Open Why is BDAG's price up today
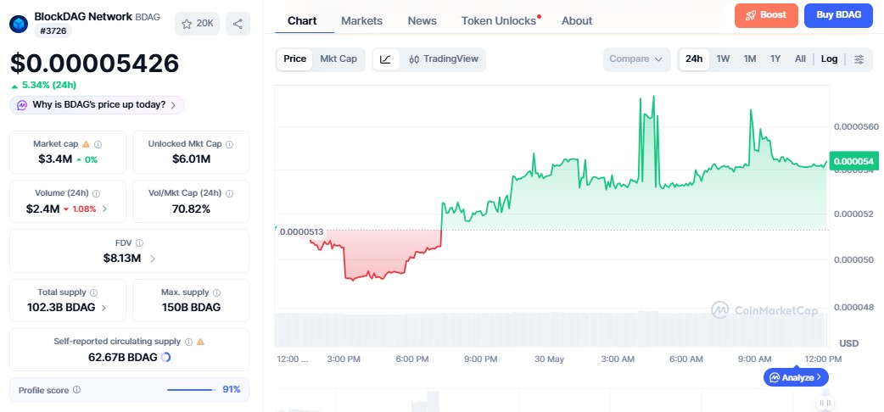The image size is (884, 412). pos(97,105)
